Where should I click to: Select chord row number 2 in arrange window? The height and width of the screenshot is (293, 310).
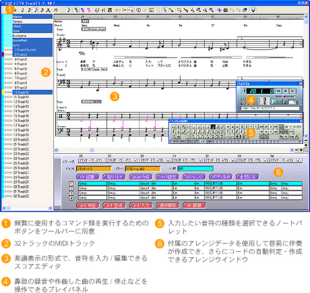(71, 188)
